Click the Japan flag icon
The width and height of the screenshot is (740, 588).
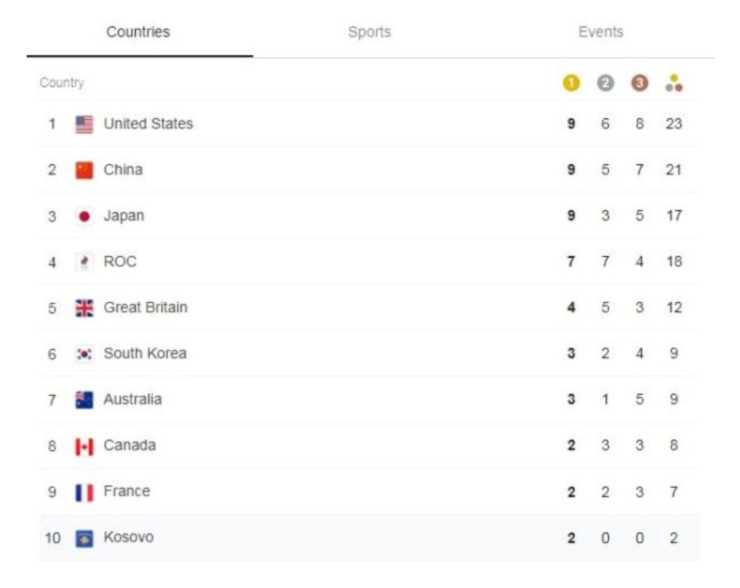84,216
